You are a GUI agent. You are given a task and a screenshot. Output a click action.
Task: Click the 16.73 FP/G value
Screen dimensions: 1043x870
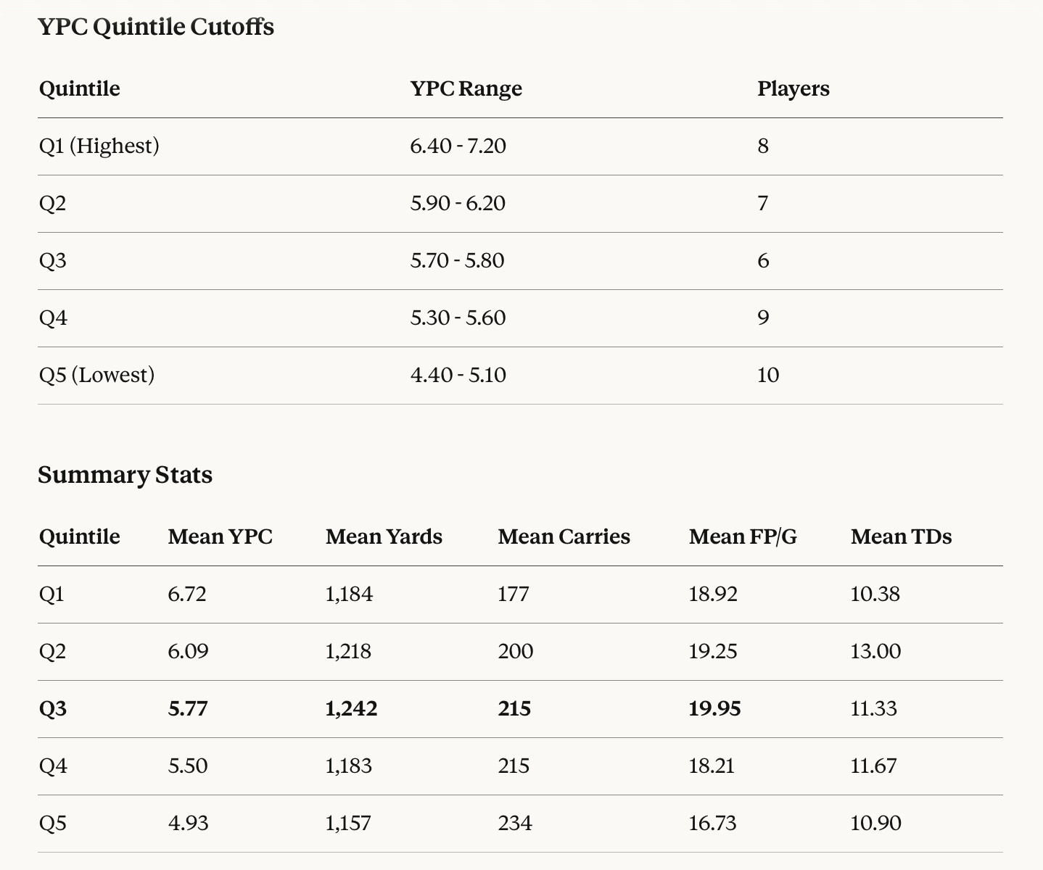click(x=712, y=823)
